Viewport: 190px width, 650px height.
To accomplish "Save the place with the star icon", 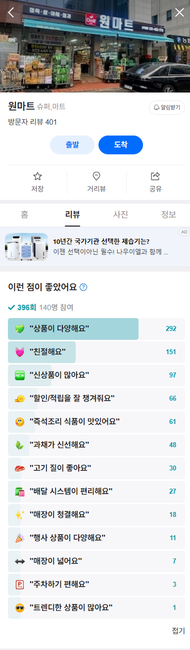I will 37,176.
